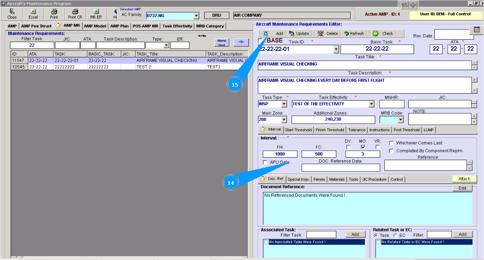Click the Update requirement icon
The height and width of the screenshot is (260, 484).
(x=299, y=33)
